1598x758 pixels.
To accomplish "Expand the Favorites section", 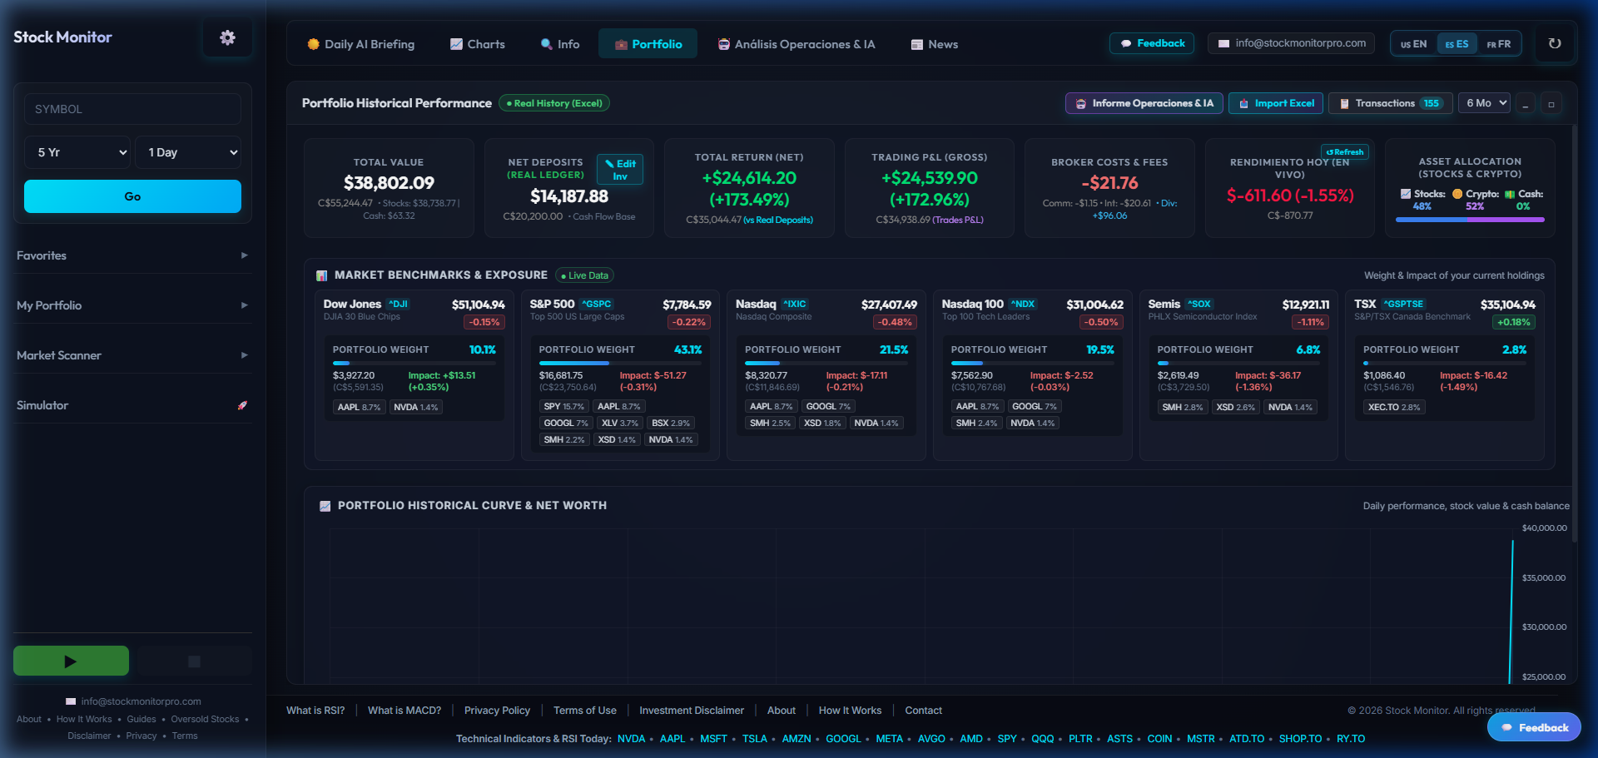I will coord(132,255).
